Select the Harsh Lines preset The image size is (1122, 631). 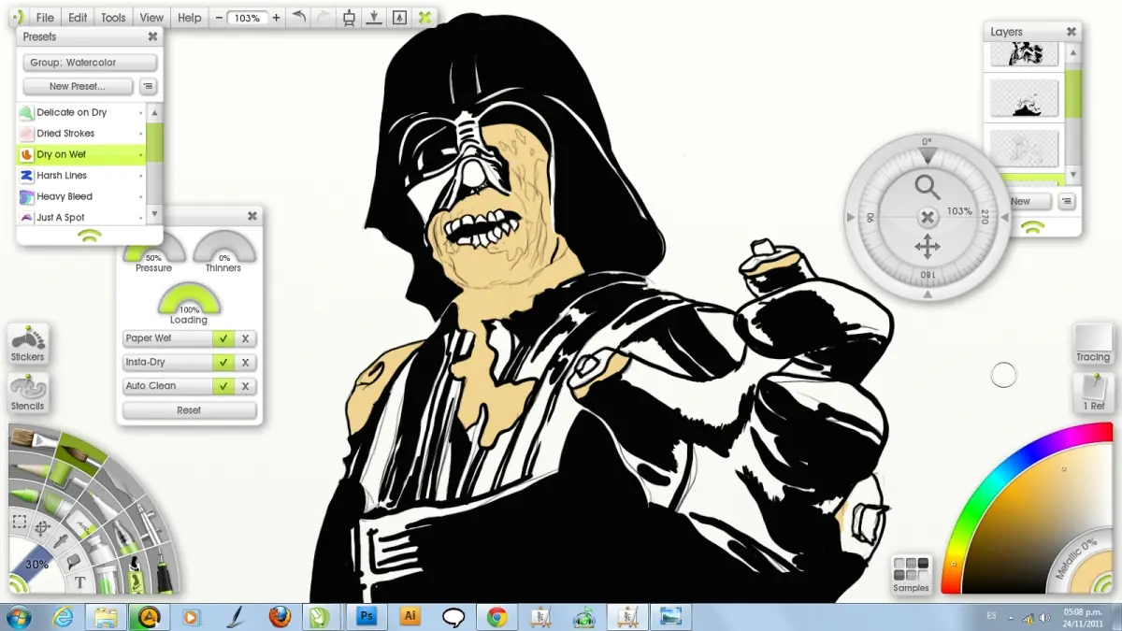(x=81, y=176)
